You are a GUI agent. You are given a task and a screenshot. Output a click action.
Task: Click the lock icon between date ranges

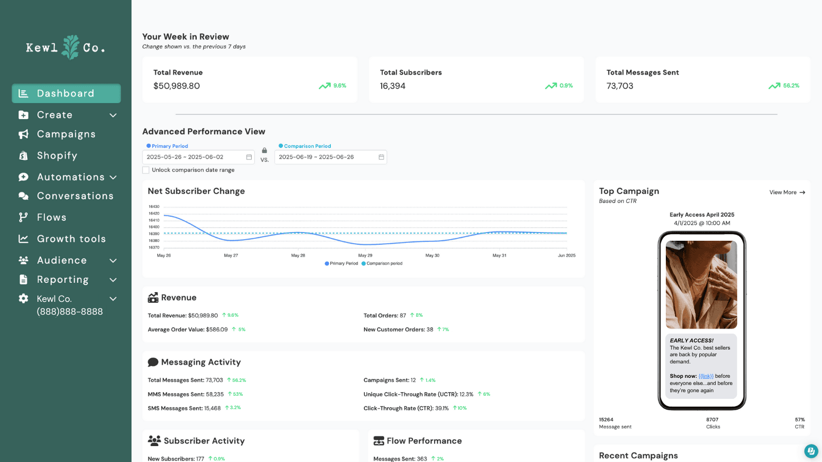point(264,150)
